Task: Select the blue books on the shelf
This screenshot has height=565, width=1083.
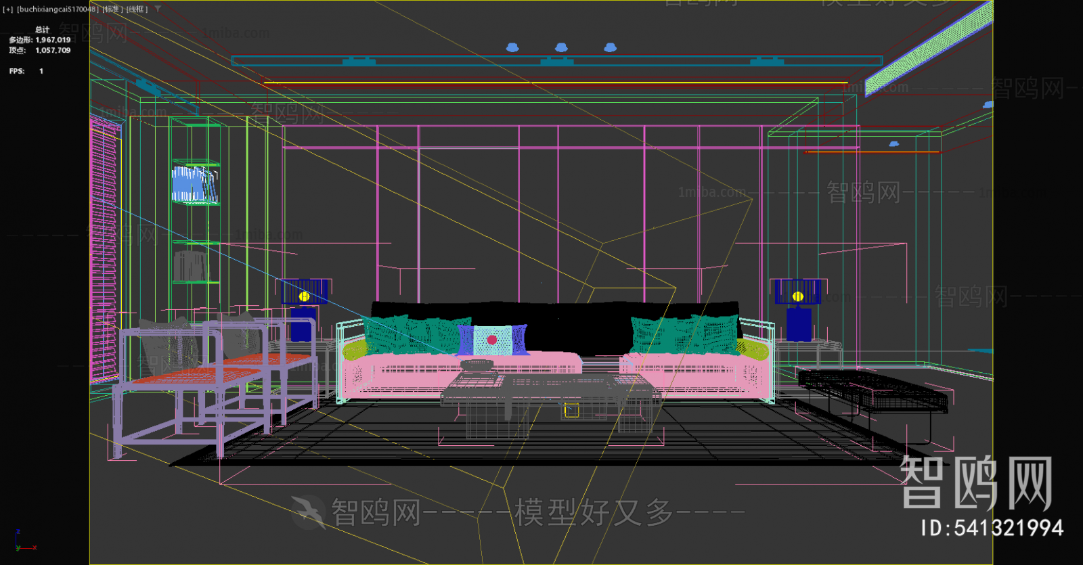Action: pyautogui.click(x=194, y=185)
